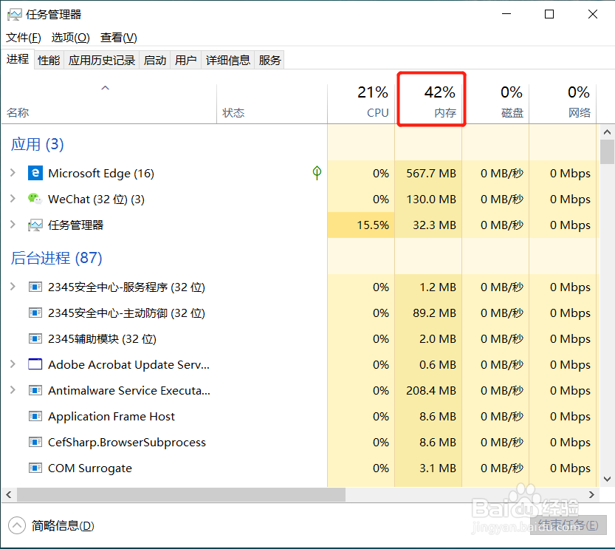Open the 查看(V) menu
This screenshot has height=549, width=615.
[x=119, y=38]
